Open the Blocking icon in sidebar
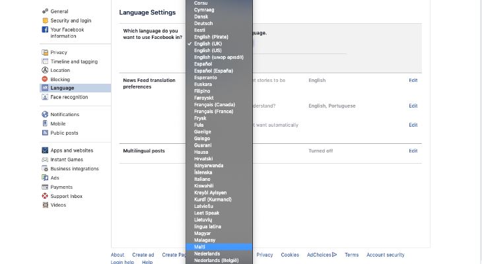Viewport: 482px width, 264px height. click(45, 79)
